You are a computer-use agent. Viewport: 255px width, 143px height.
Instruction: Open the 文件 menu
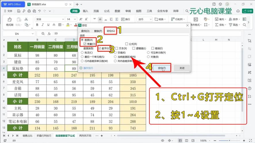pyautogui.click(x=8, y=11)
